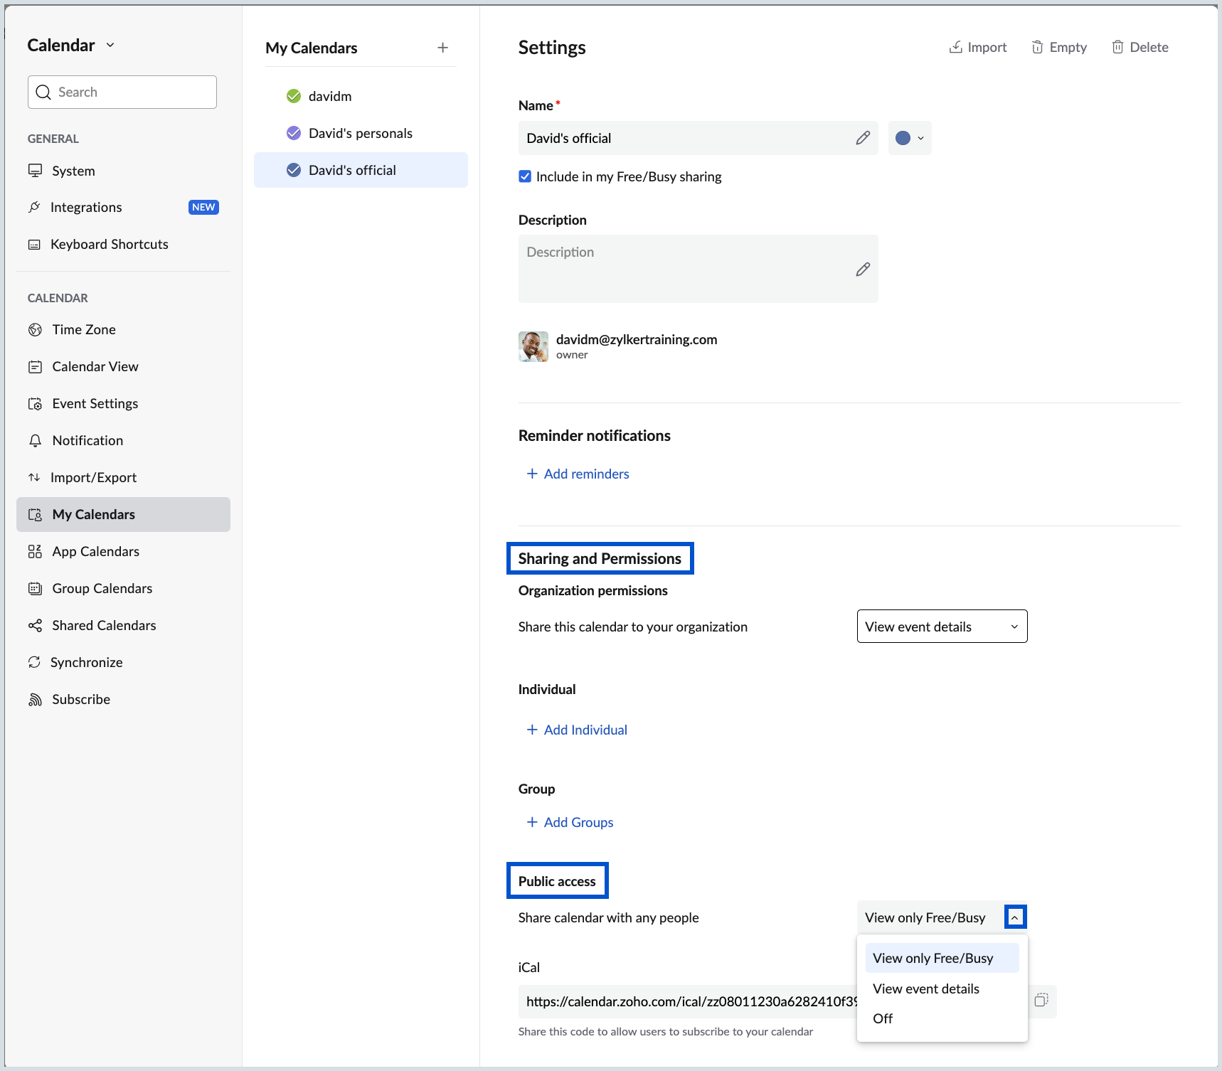Choose View event details in open list
1222x1071 pixels.
(x=925, y=989)
